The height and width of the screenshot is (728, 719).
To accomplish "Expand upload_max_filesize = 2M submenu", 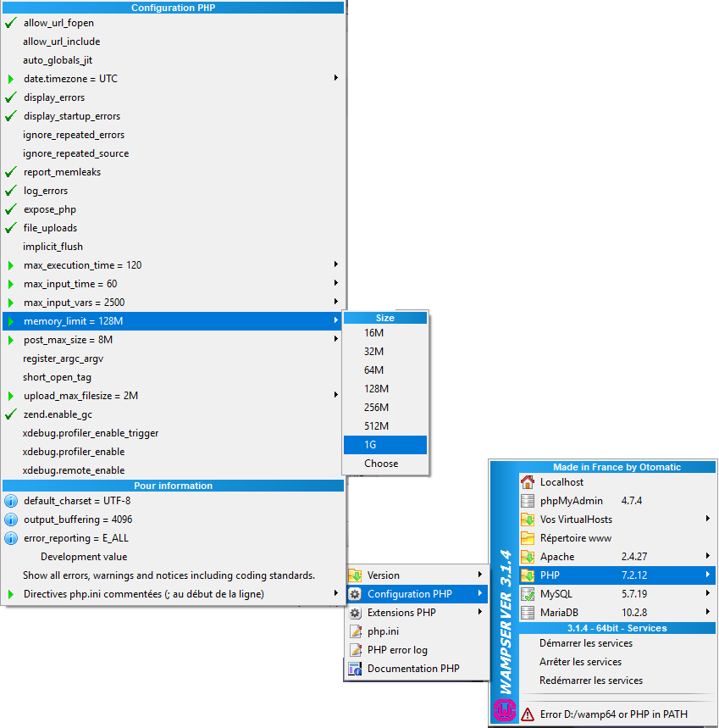I will point(173,396).
